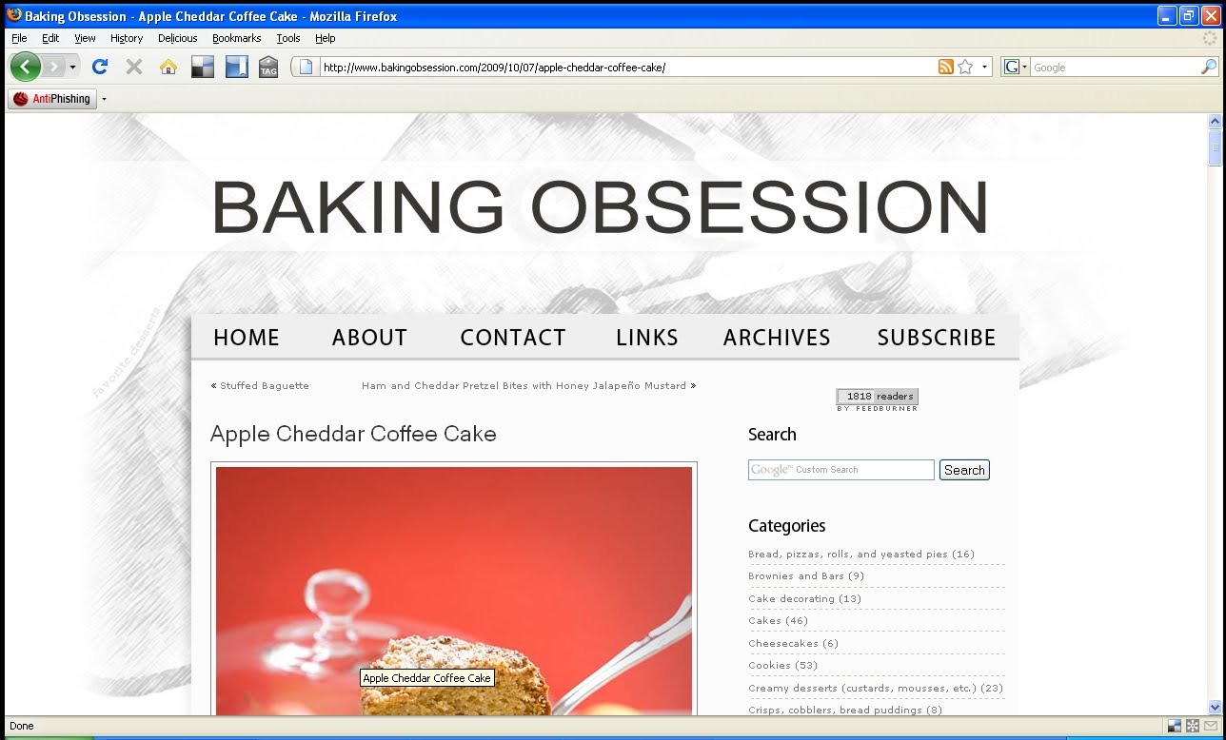Click the Stop loading X icon
Viewport: 1226px width, 740px height.
(134, 67)
